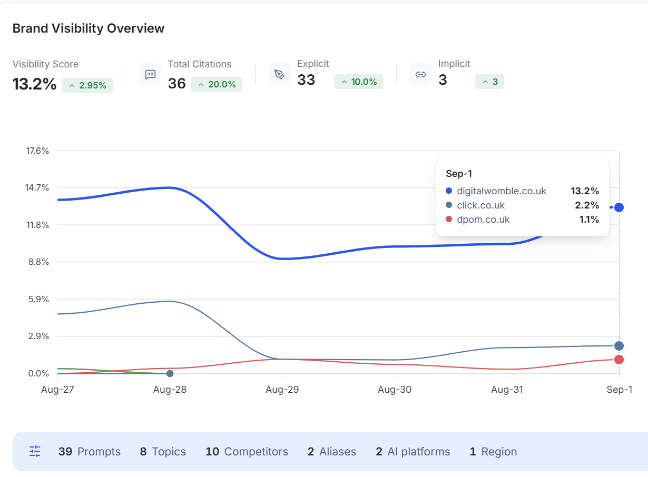This screenshot has width=648, height=477.
Task: Click the Aug-27 axis label
Action: pos(57,390)
